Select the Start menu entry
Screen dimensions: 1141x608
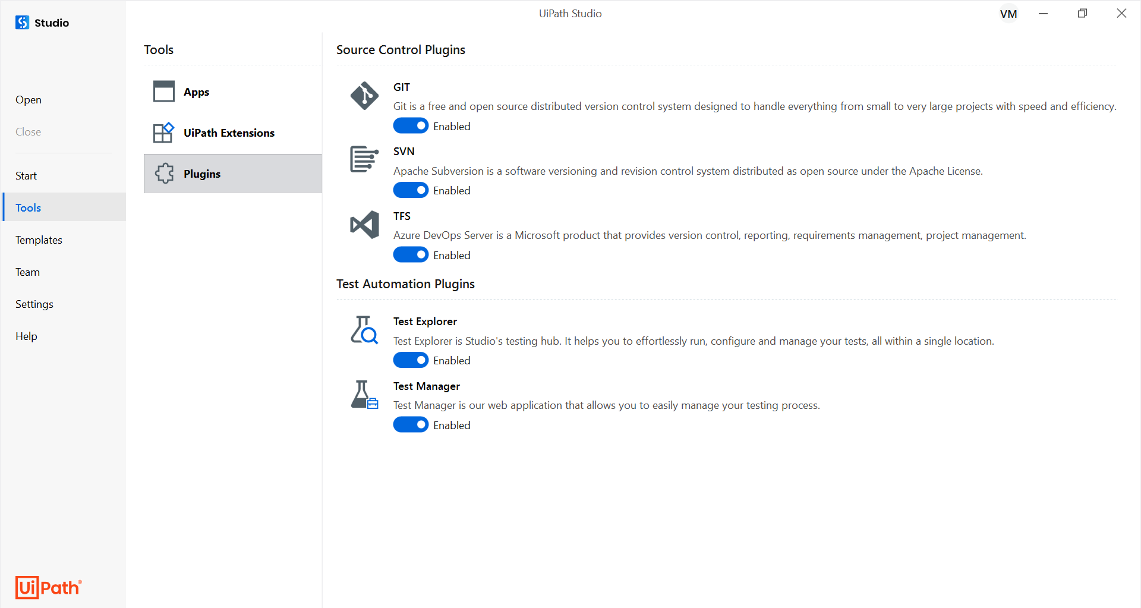click(x=26, y=175)
